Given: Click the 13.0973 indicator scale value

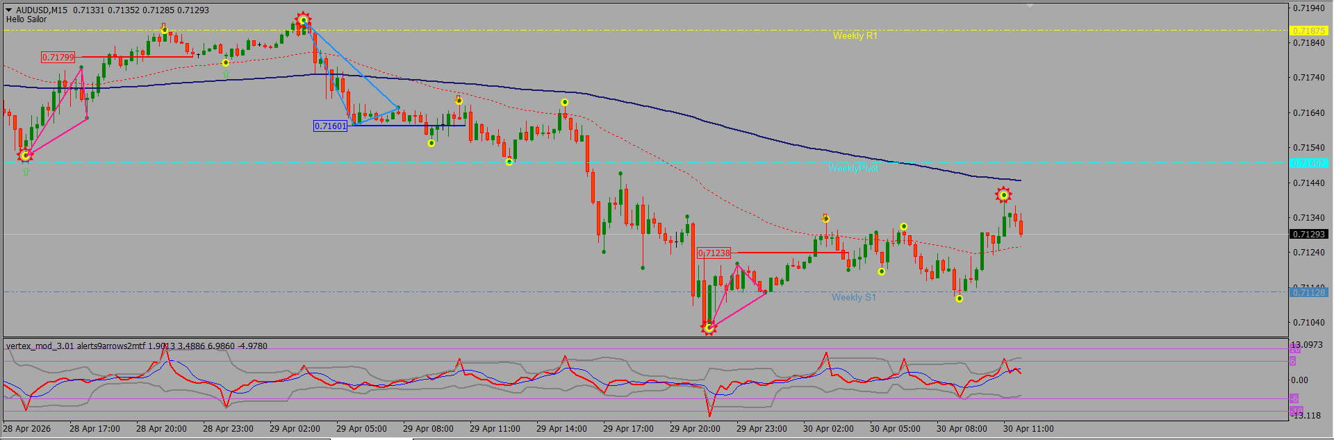Looking at the screenshot, I should (x=1306, y=345).
